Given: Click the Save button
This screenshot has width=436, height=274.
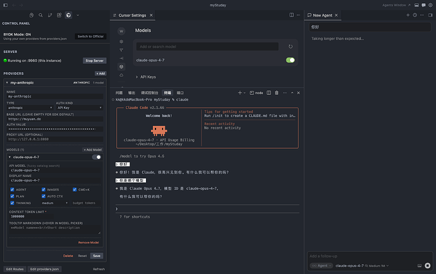Looking at the screenshot, I should click(97, 256).
